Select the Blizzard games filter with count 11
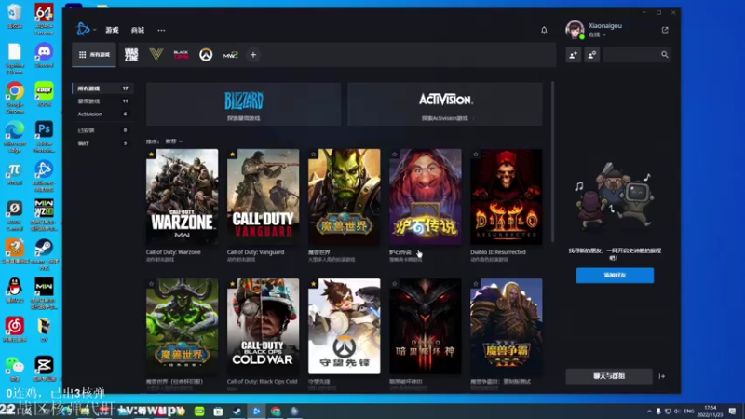 102,101
